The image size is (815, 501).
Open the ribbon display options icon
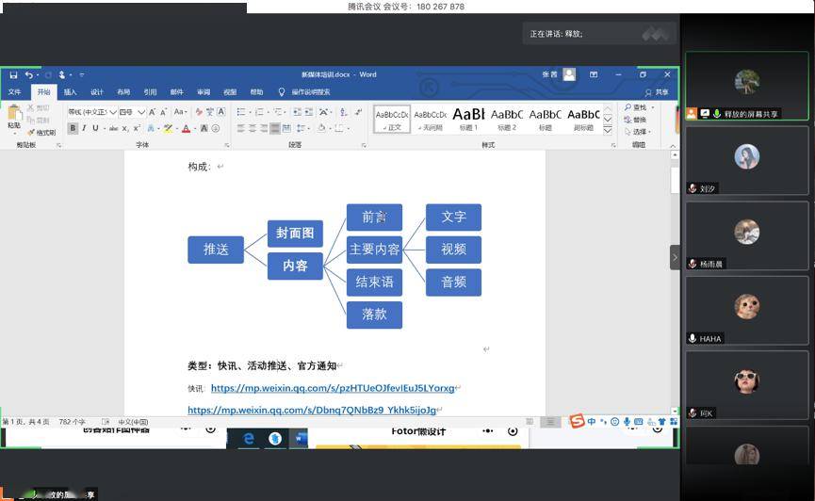pyautogui.click(x=594, y=74)
